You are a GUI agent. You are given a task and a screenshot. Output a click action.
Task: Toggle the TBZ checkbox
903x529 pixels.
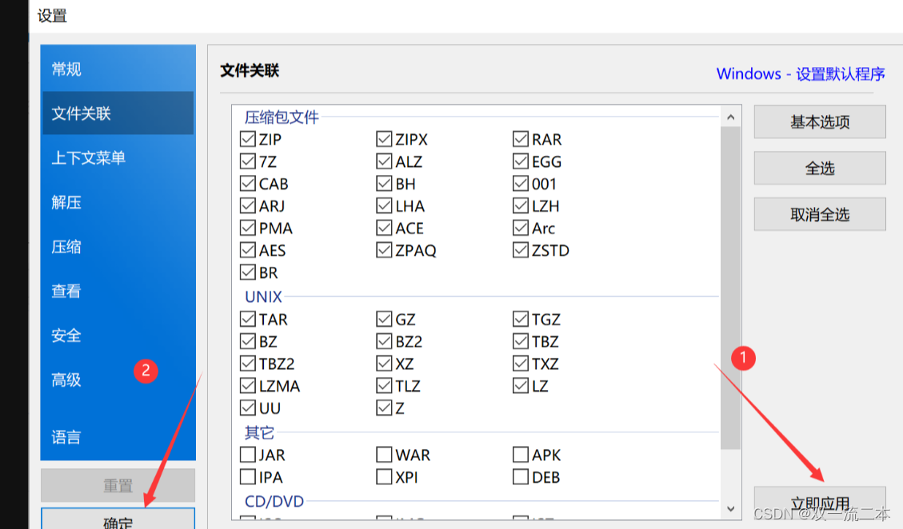coord(521,341)
